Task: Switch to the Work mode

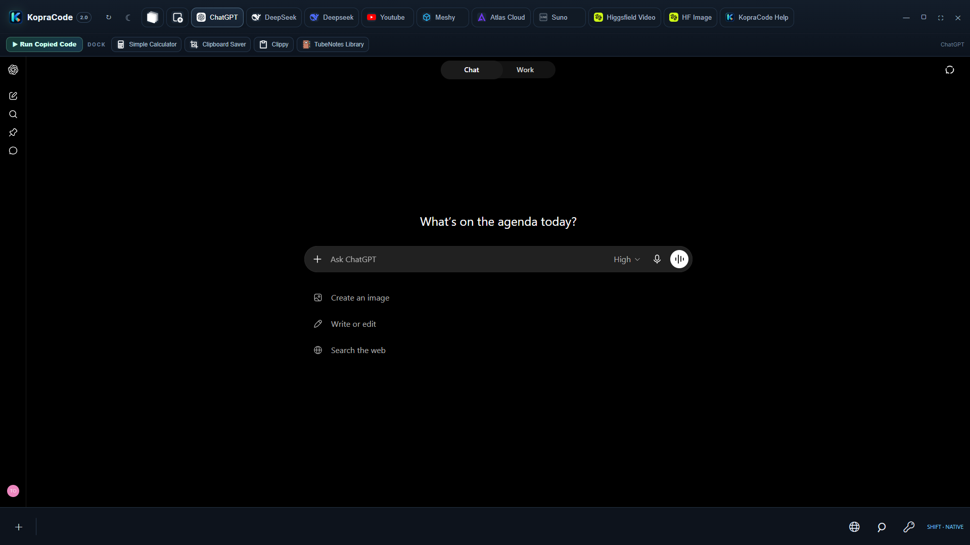Action: pos(525,70)
